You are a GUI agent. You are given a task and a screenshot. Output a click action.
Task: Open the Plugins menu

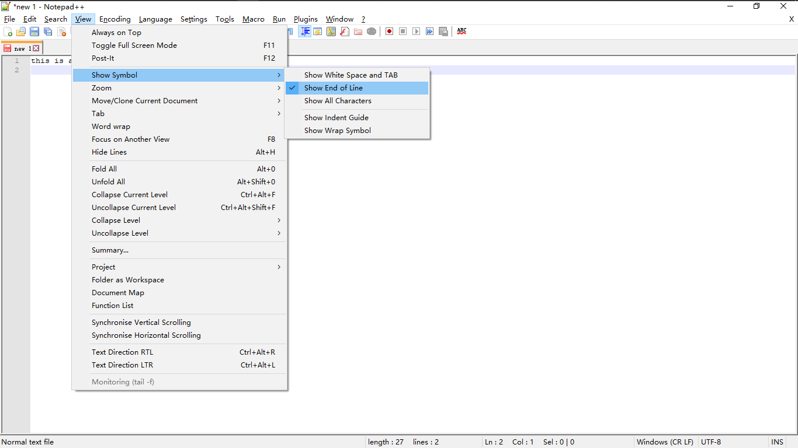[305, 19]
